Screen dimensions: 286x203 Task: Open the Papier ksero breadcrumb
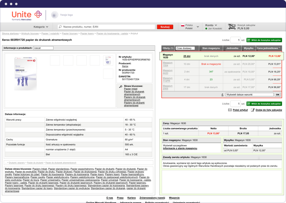(87, 34)
